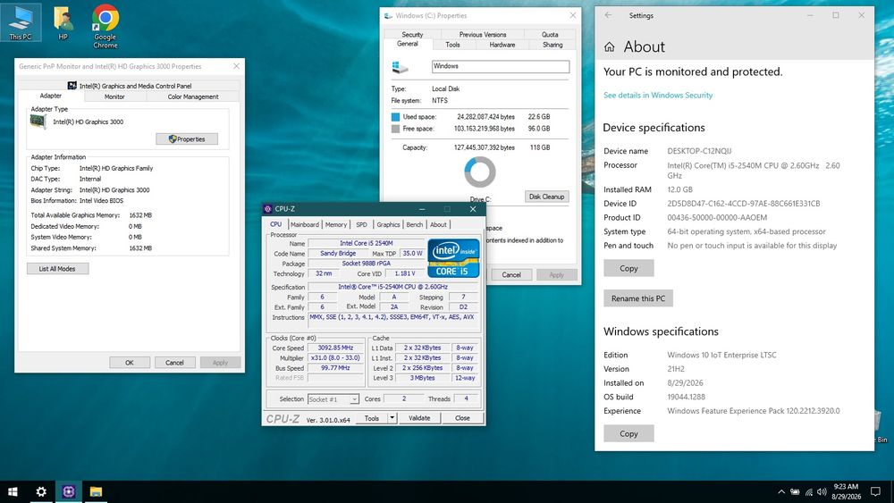894x503 pixels.
Task: Open the Color Management tab
Action: (193, 96)
